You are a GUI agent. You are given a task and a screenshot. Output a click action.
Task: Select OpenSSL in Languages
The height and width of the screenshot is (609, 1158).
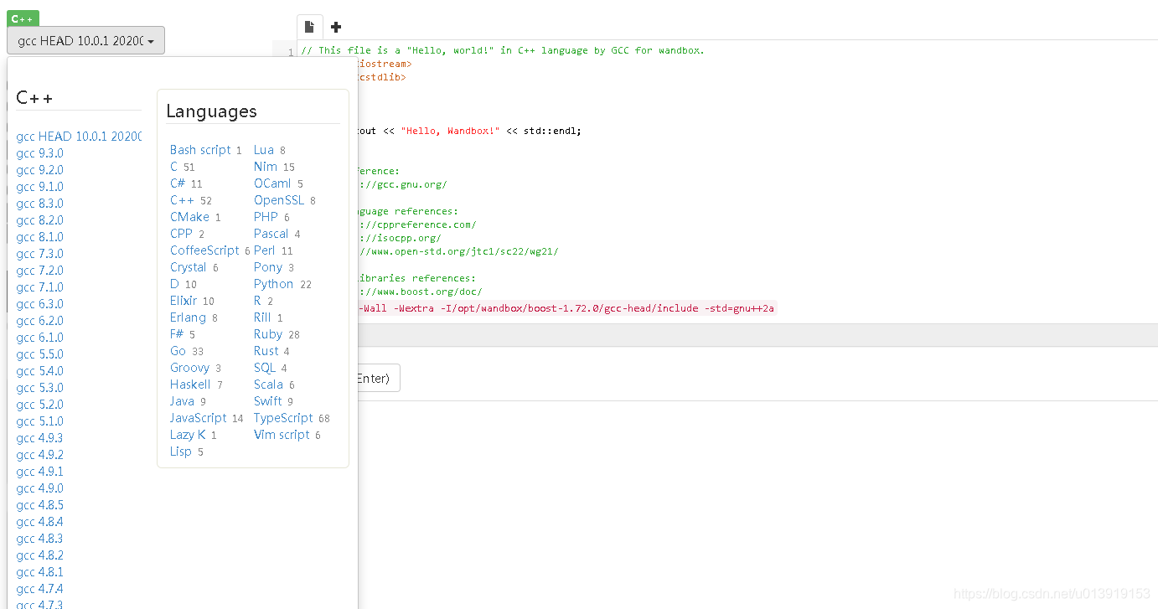click(279, 200)
